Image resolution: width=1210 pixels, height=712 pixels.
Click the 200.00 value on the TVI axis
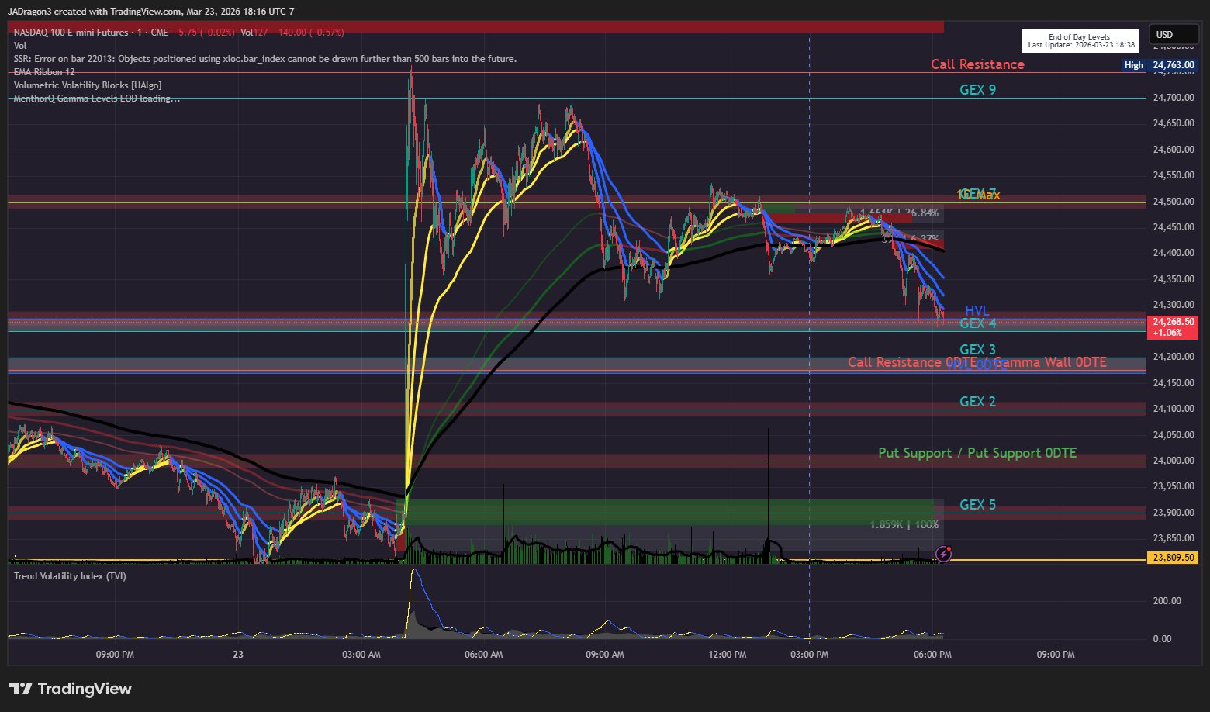pos(1167,601)
